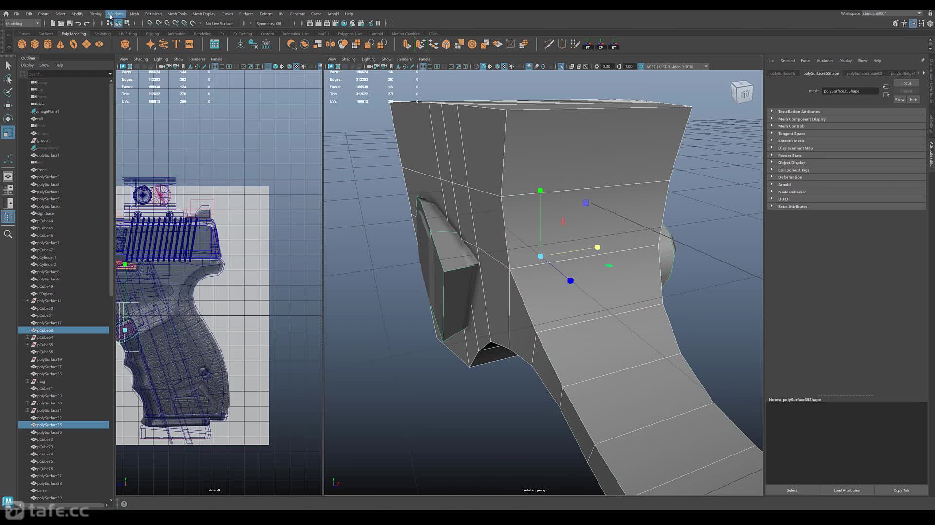Activate the Rotate tool in the toolbox

pos(8,119)
